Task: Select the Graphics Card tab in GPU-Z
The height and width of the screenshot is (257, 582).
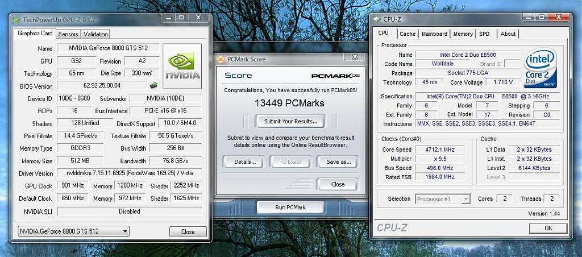Action: tap(35, 33)
